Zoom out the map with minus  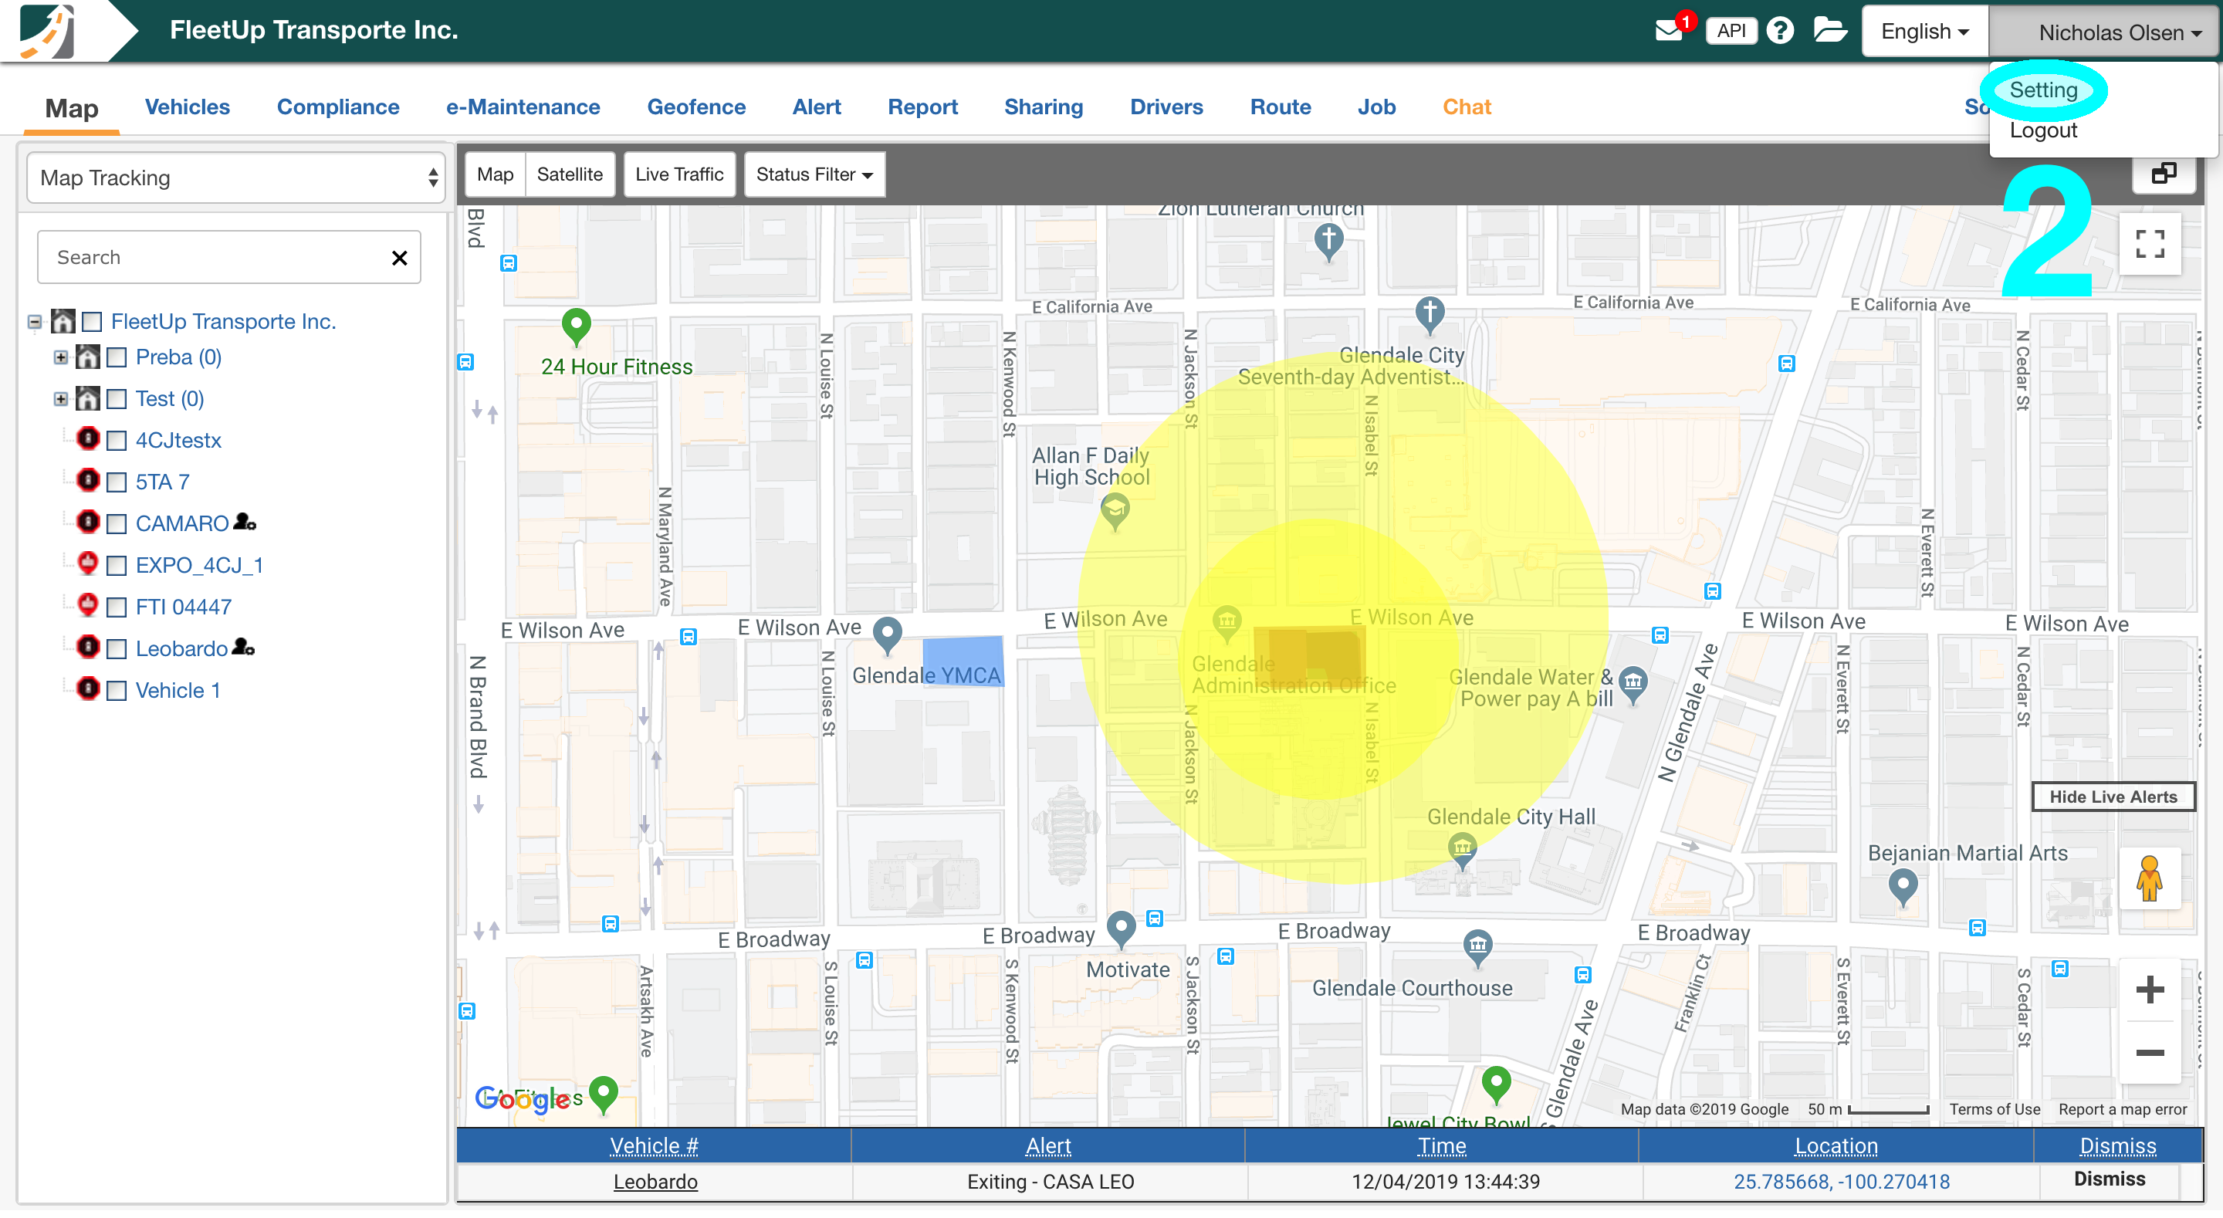2150,1053
